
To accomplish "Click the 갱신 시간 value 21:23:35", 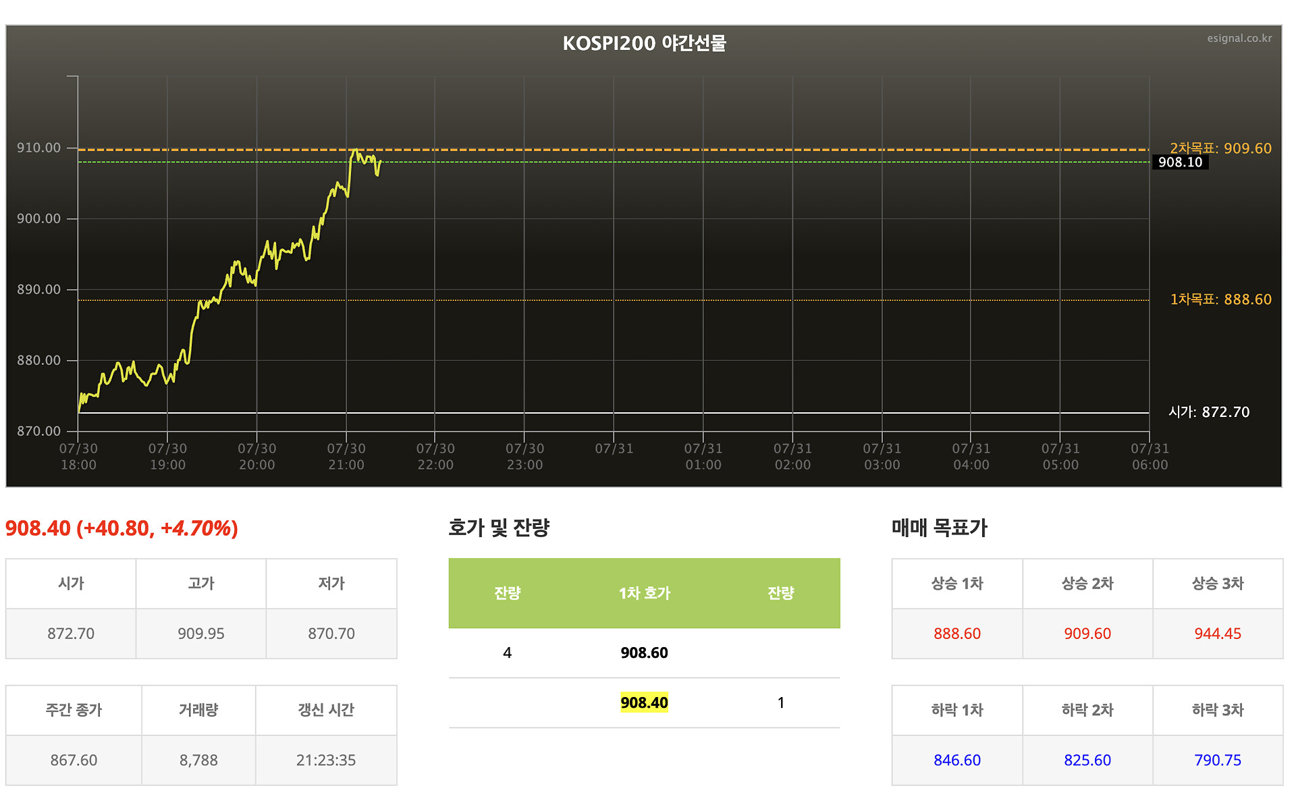I will tap(326, 760).
